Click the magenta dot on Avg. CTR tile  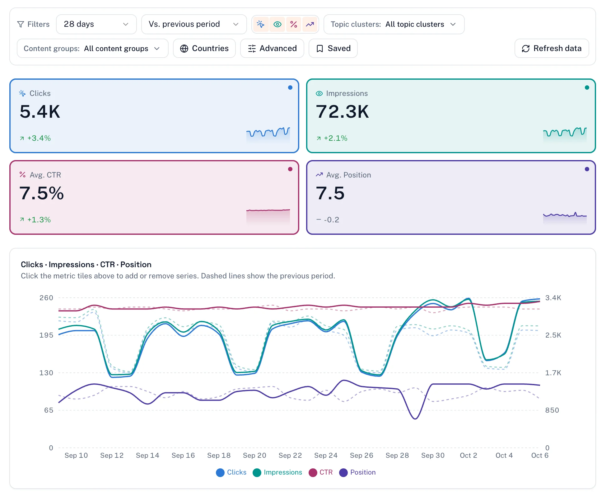click(x=290, y=169)
